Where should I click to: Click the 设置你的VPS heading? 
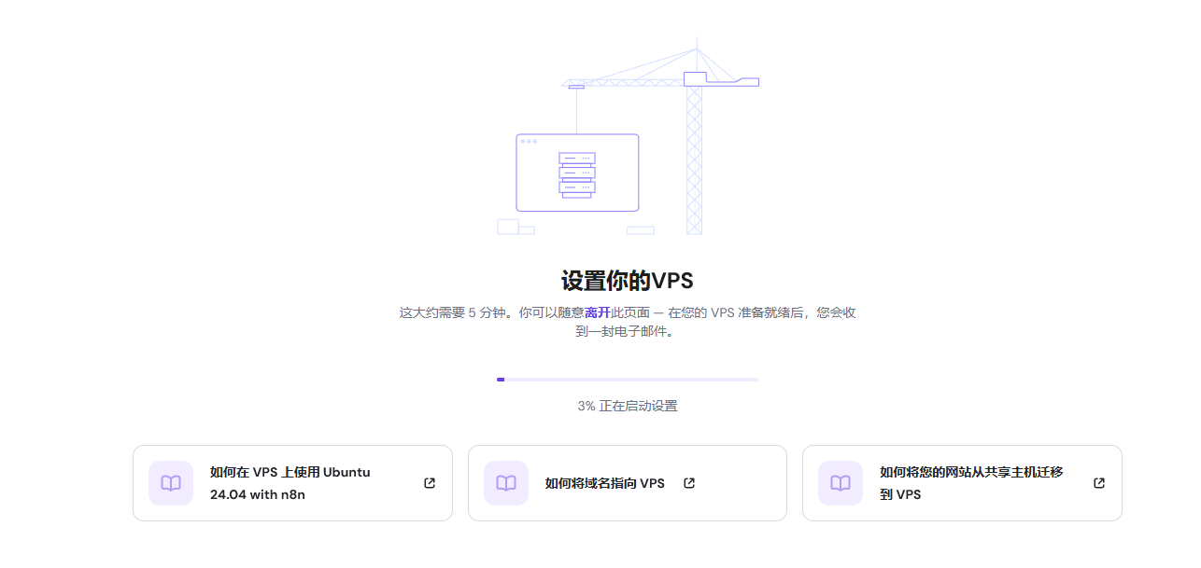click(x=627, y=281)
